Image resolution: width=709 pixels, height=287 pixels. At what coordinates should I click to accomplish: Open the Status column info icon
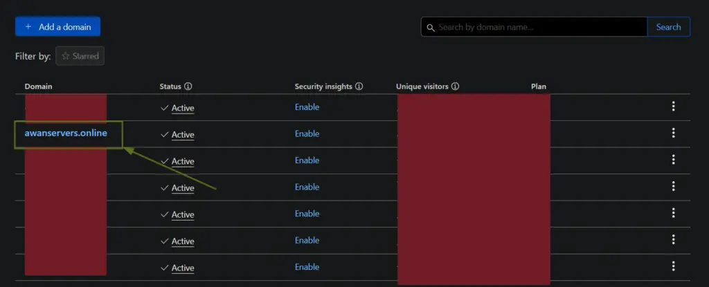(x=188, y=86)
